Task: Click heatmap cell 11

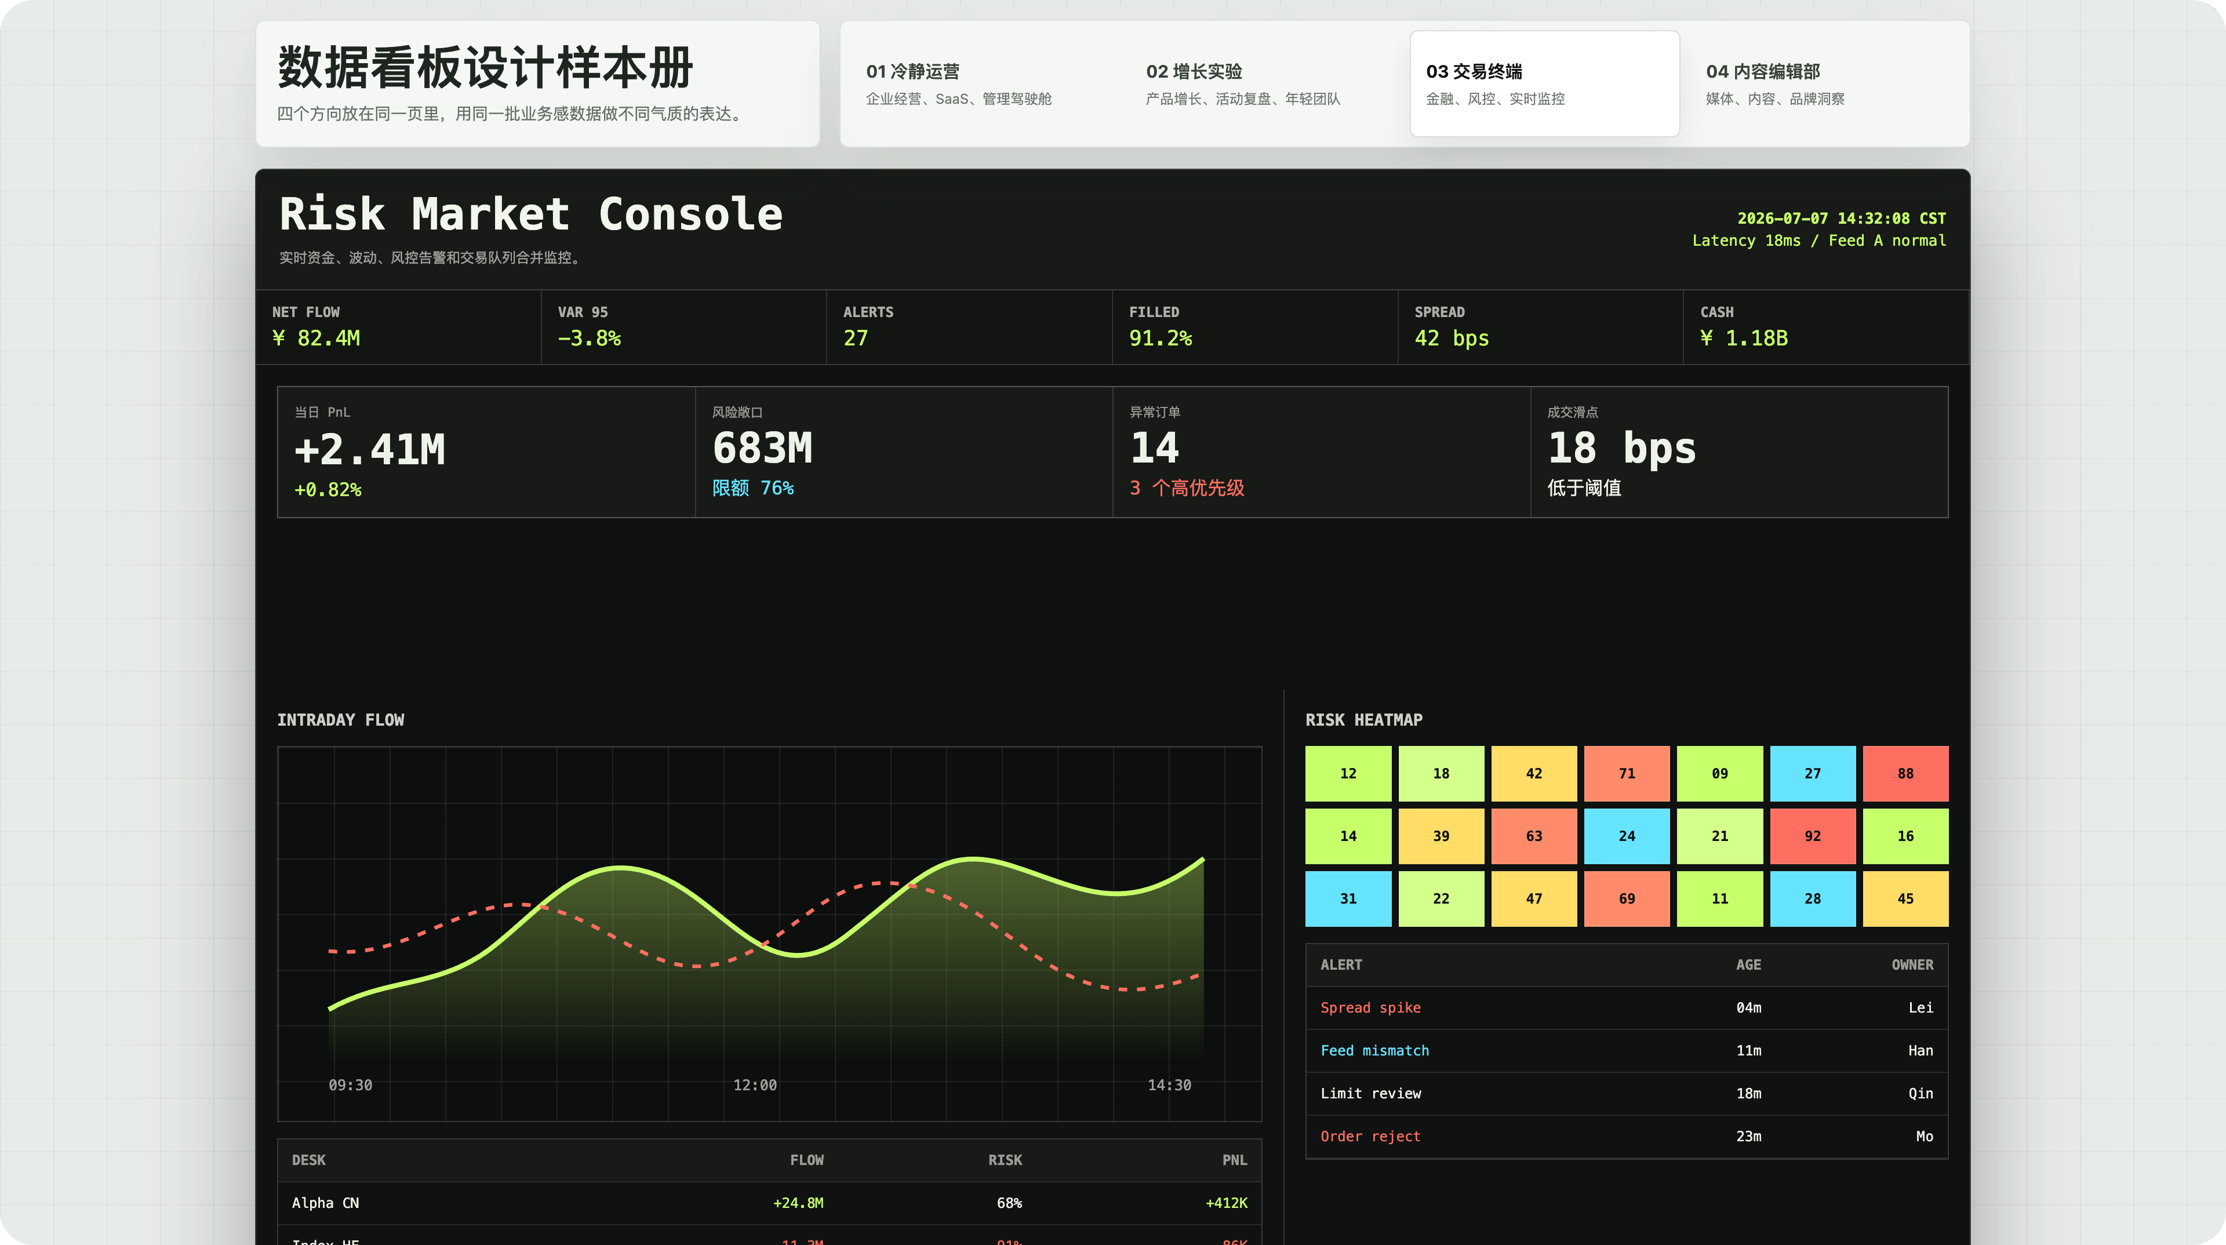Action: [x=1719, y=898]
